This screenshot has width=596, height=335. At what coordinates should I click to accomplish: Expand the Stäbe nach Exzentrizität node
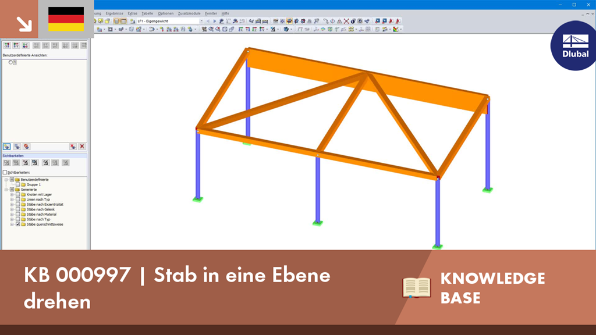(x=12, y=204)
